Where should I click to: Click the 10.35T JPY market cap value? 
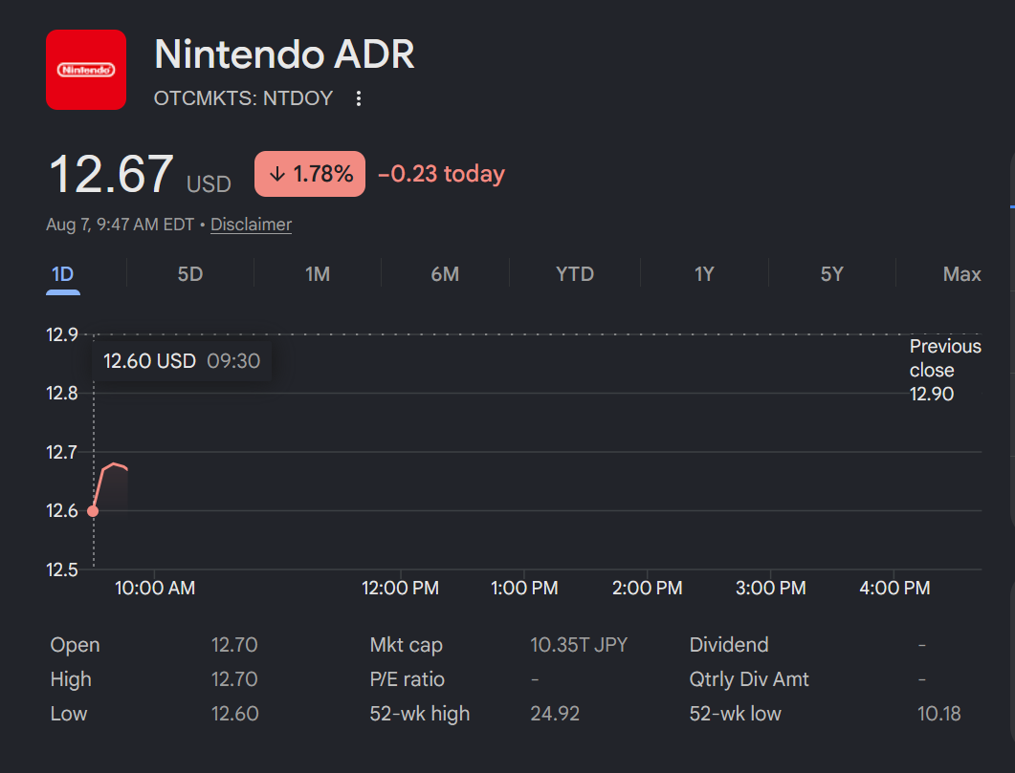click(579, 645)
